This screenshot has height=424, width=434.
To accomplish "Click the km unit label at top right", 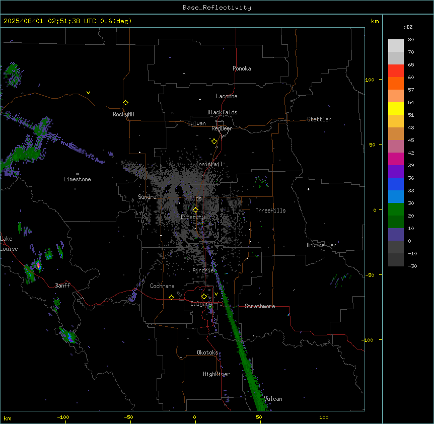I will click(x=375, y=21).
